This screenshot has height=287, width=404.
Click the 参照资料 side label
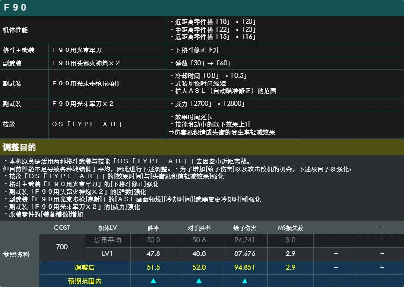click(x=16, y=254)
